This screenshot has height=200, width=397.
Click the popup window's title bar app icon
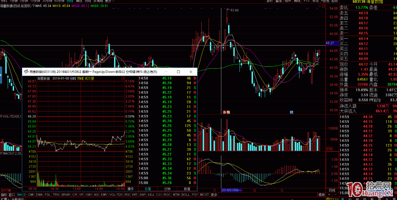click(26, 71)
